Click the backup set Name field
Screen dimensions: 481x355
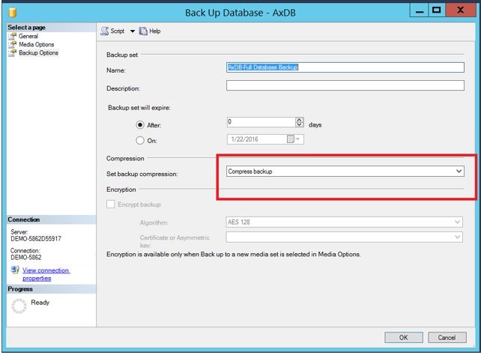[345, 67]
